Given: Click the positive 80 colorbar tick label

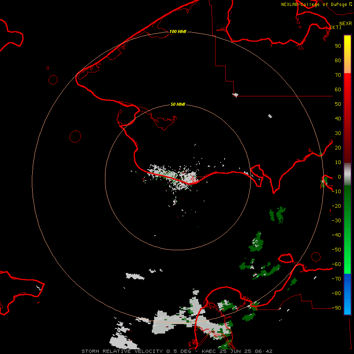Looking at the screenshot, I should [338, 61].
